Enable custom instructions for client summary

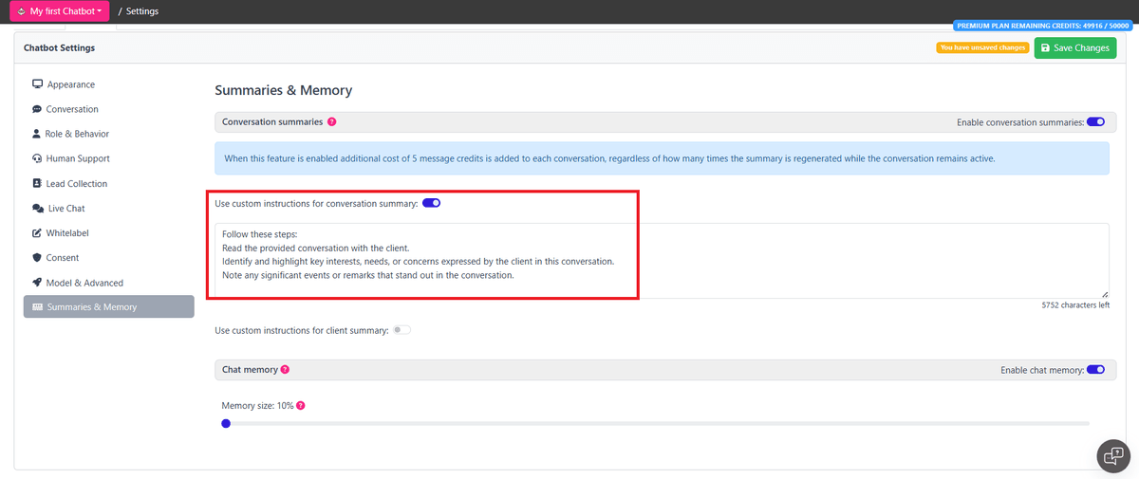coord(402,330)
